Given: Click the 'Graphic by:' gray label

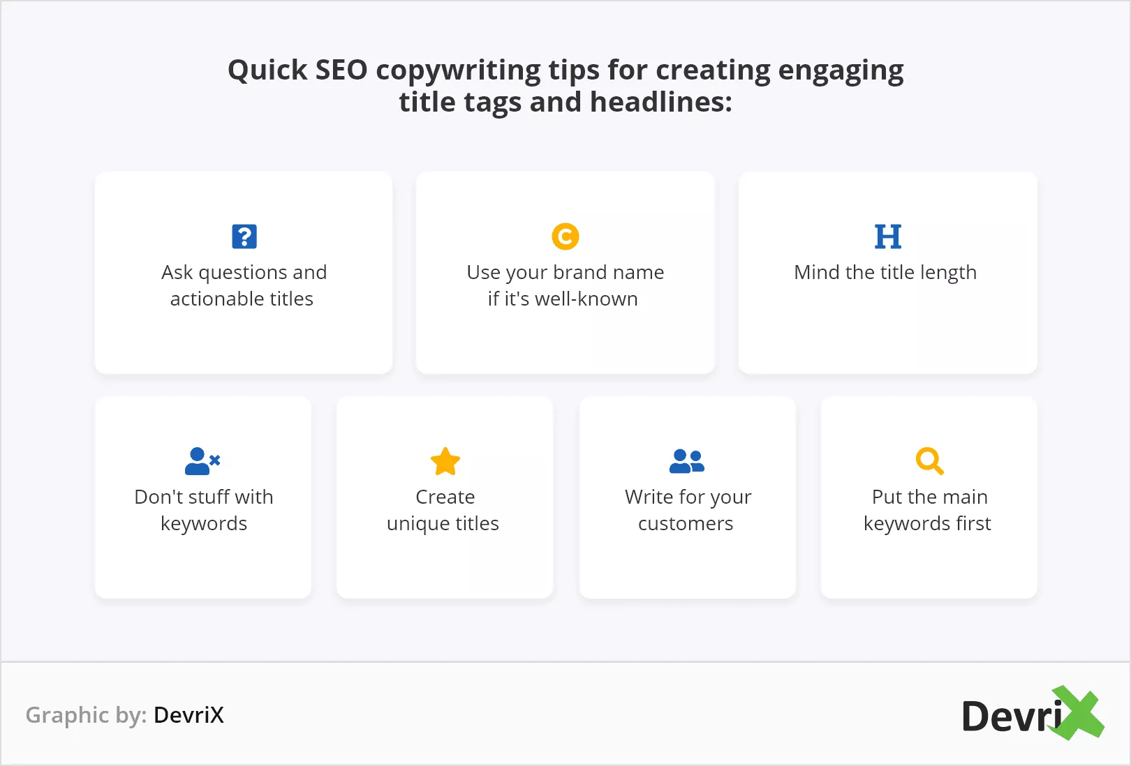Looking at the screenshot, I should (86, 715).
